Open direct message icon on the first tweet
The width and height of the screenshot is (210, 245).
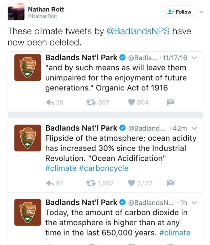click(x=170, y=102)
